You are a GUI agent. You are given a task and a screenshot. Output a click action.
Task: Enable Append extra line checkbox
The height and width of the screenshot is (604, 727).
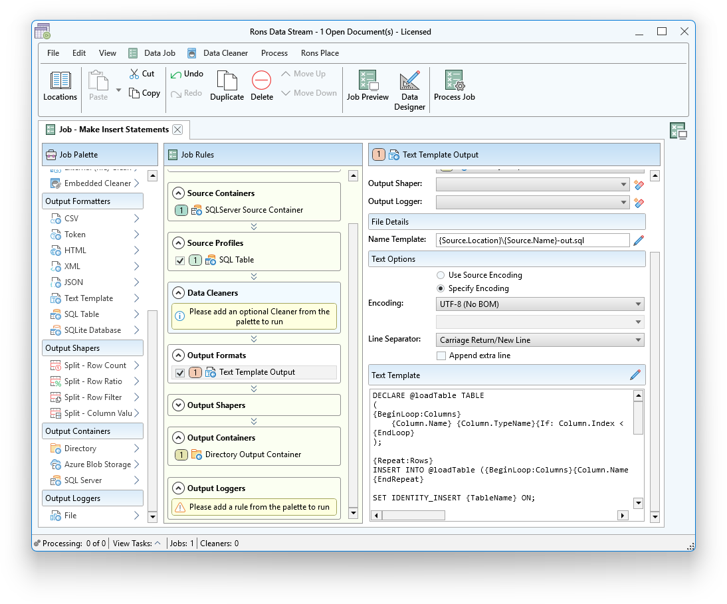tap(441, 356)
